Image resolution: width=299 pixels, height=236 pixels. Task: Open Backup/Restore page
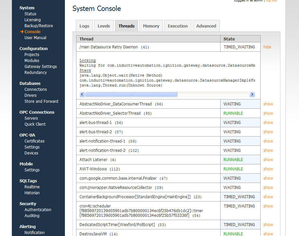38,26
